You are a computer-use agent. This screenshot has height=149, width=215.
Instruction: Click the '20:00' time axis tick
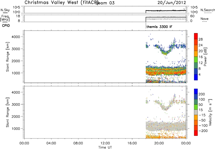(159, 143)
